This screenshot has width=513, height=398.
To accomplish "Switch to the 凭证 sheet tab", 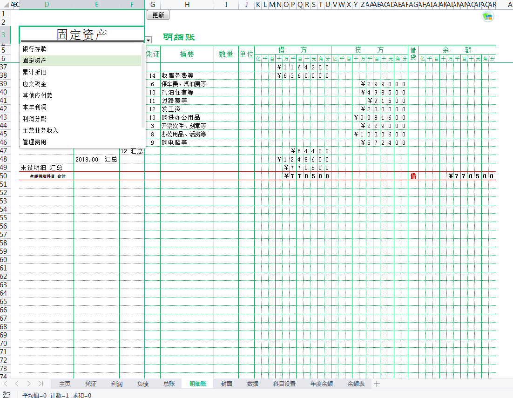I will tap(90, 384).
